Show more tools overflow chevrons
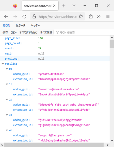 click(99, 17)
